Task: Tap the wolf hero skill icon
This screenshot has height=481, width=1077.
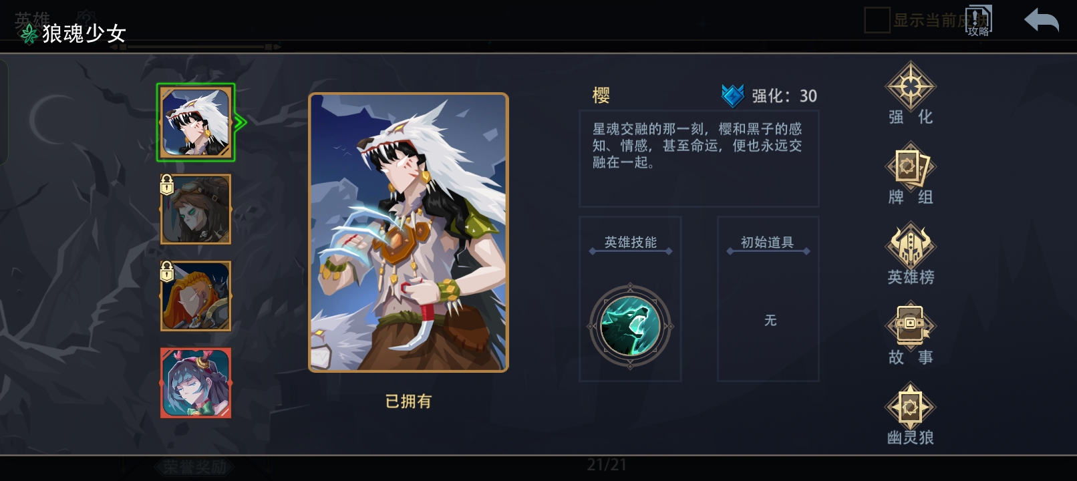Action: pyautogui.click(x=630, y=326)
